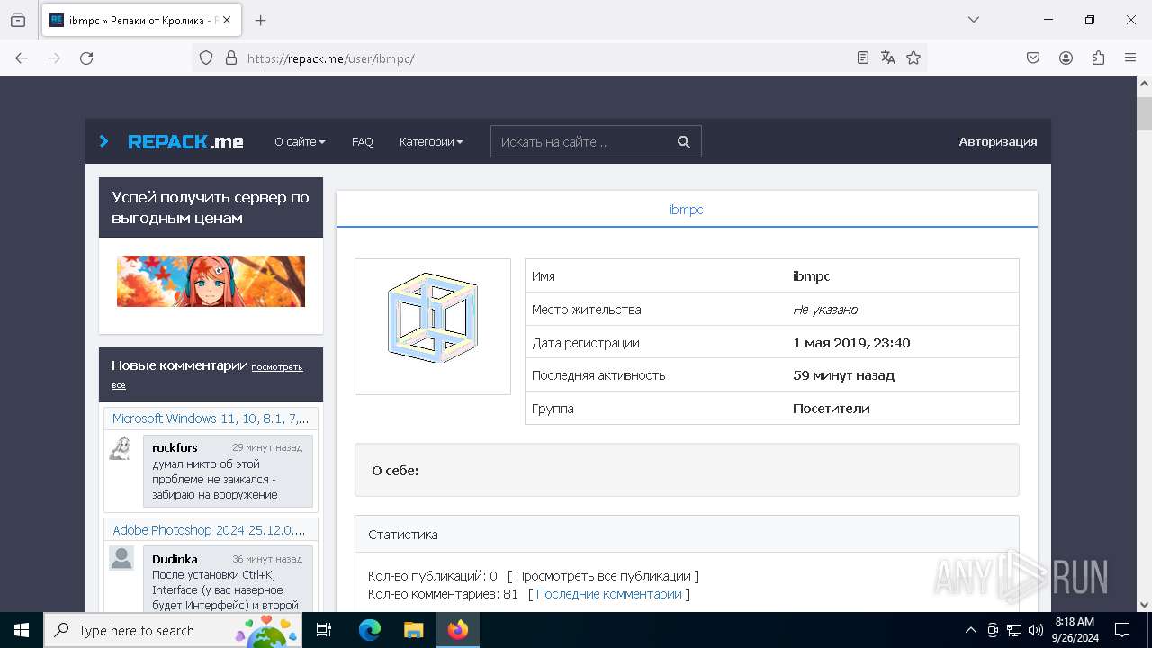The height and width of the screenshot is (648, 1152).
Task: Click the site padlock icon
Action: (231, 58)
